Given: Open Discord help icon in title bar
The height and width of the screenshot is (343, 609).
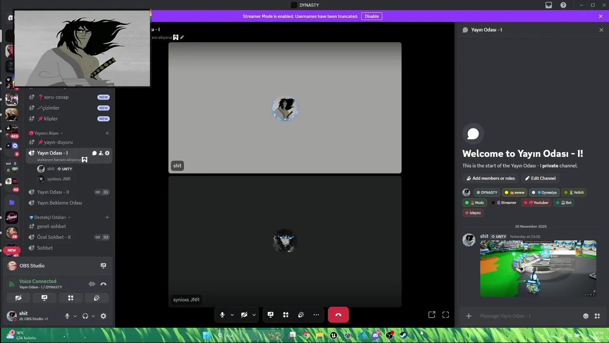Looking at the screenshot, I should [x=563, y=5].
